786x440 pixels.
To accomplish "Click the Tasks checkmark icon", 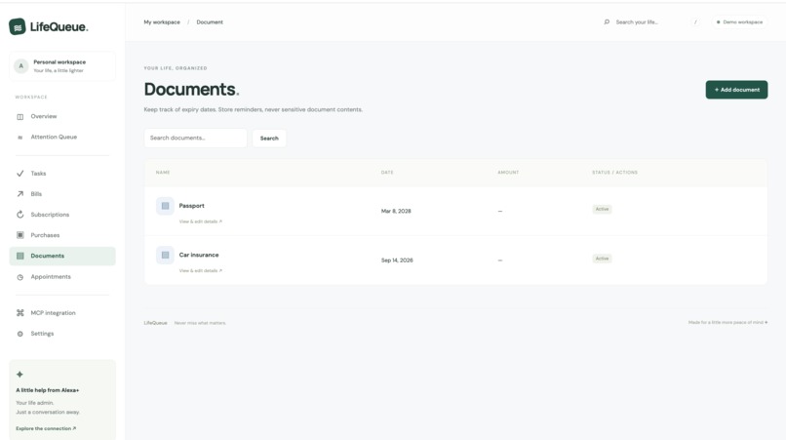I will (20, 174).
